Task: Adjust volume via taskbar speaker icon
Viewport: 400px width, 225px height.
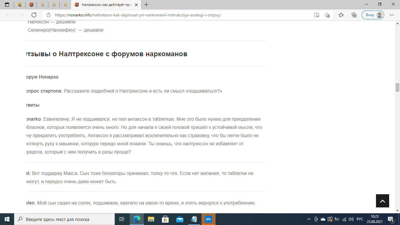Action: 351,219
